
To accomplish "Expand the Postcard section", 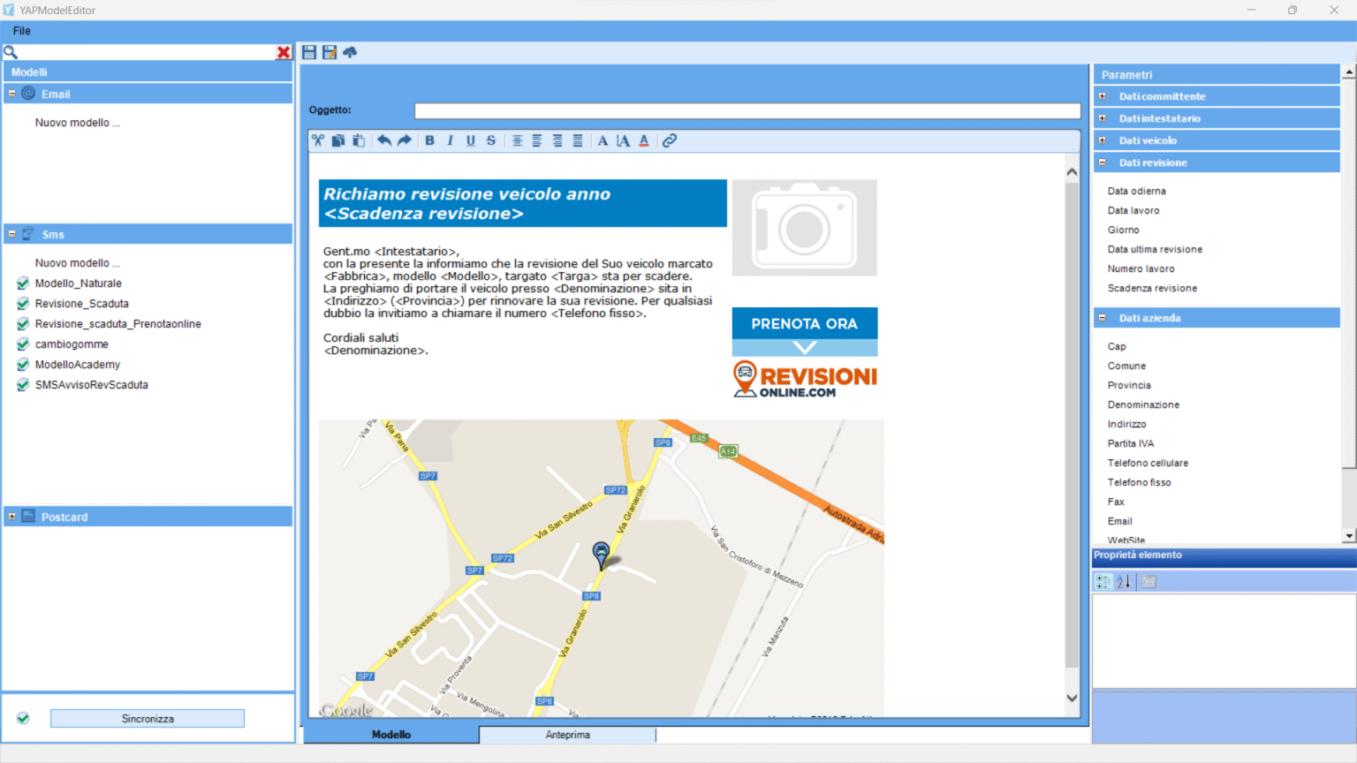I will coord(12,517).
